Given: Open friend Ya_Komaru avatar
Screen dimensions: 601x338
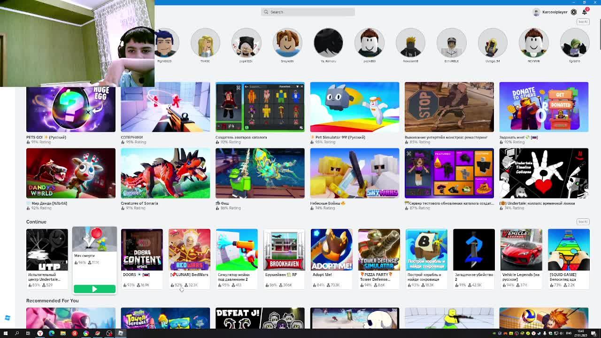Looking at the screenshot, I should (x=328, y=43).
